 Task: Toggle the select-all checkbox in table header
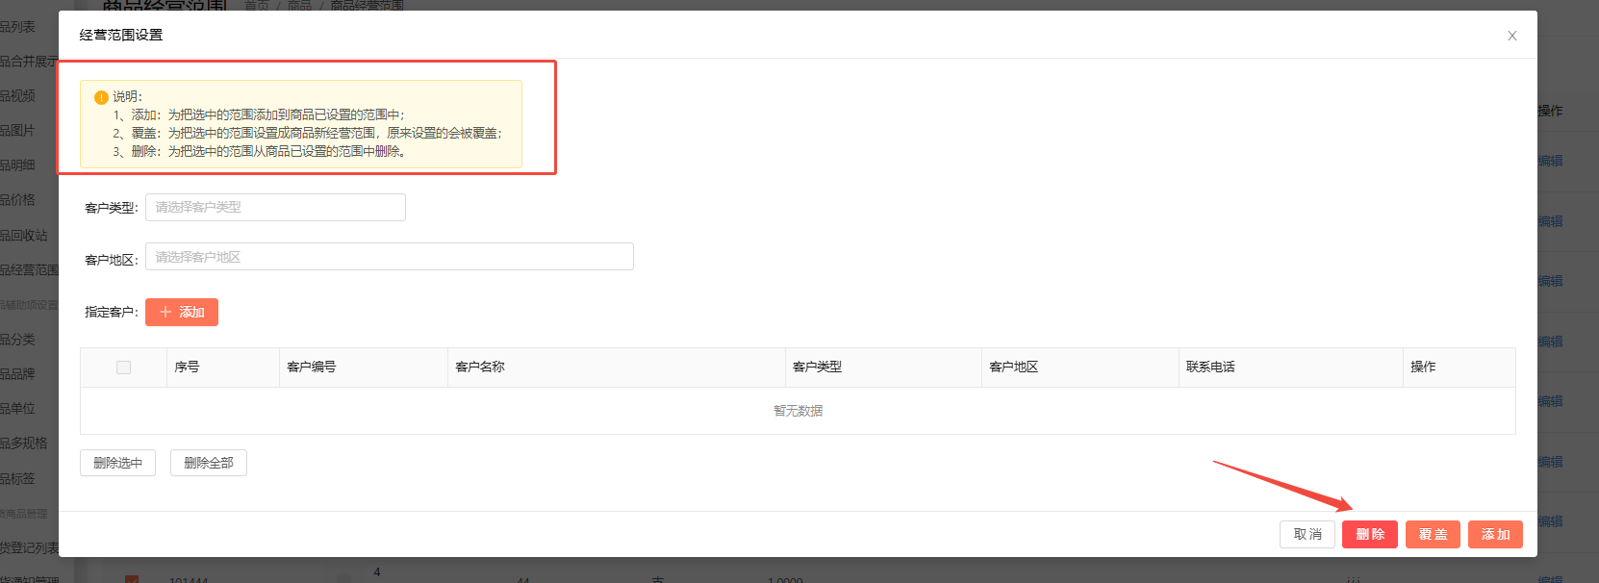[x=123, y=368]
